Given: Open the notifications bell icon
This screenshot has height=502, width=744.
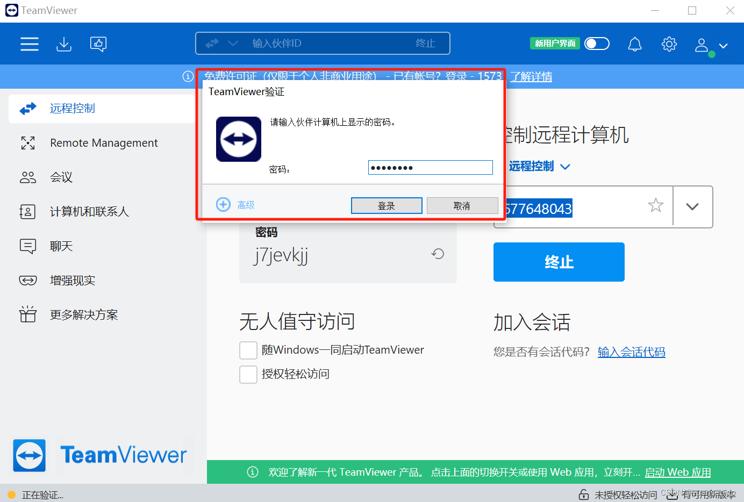Looking at the screenshot, I should tap(635, 44).
